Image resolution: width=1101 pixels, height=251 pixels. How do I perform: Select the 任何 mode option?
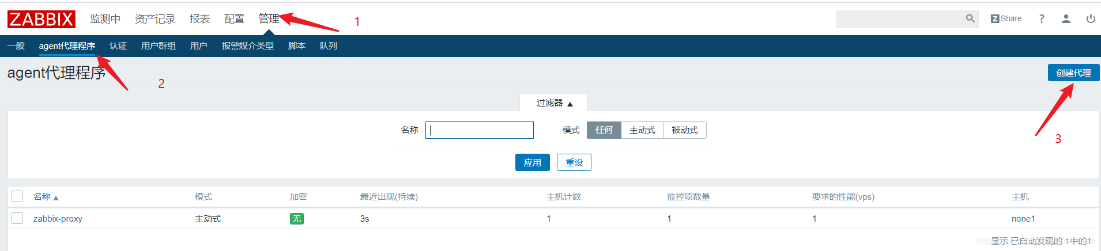(x=604, y=130)
